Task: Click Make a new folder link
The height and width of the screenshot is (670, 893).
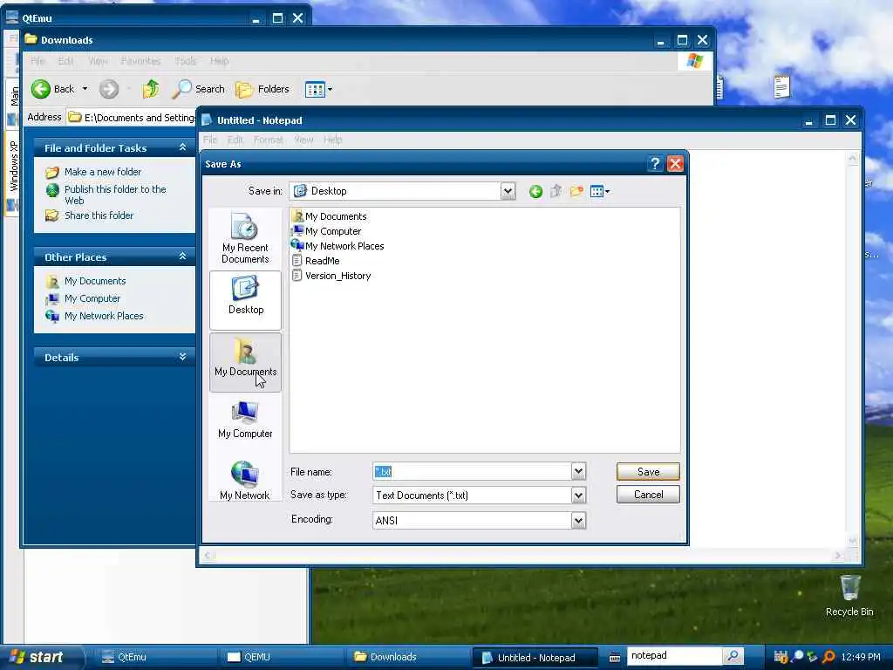Action: [x=103, y=172]
